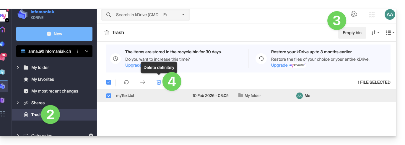Uncheck the myText.txt file checkbox
Viewport: 405px width, 145px height.
(109, 95)
